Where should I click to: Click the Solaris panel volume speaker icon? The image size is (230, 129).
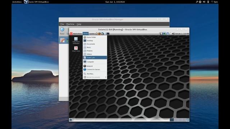pyautogui.click(x=173, y=34)
